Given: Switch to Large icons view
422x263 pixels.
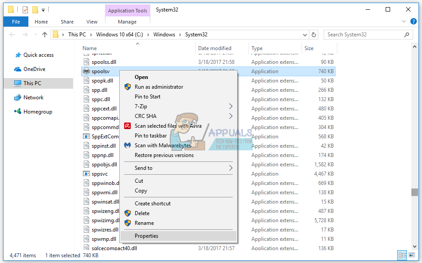Looking at the screenshot, I should pos(412,255).
